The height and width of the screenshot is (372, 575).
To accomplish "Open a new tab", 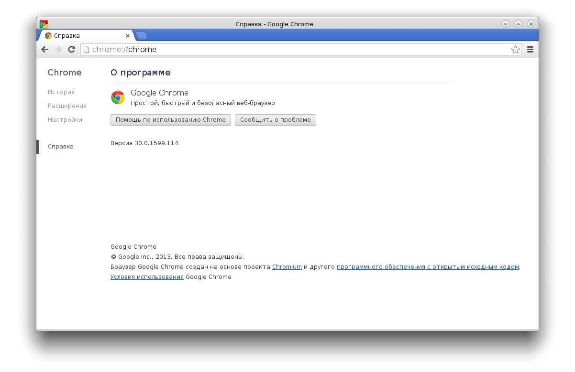I will point(141,34).
